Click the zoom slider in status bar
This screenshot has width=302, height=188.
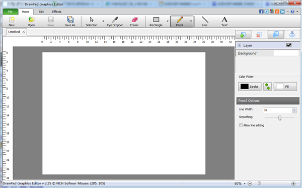(259, 183)
